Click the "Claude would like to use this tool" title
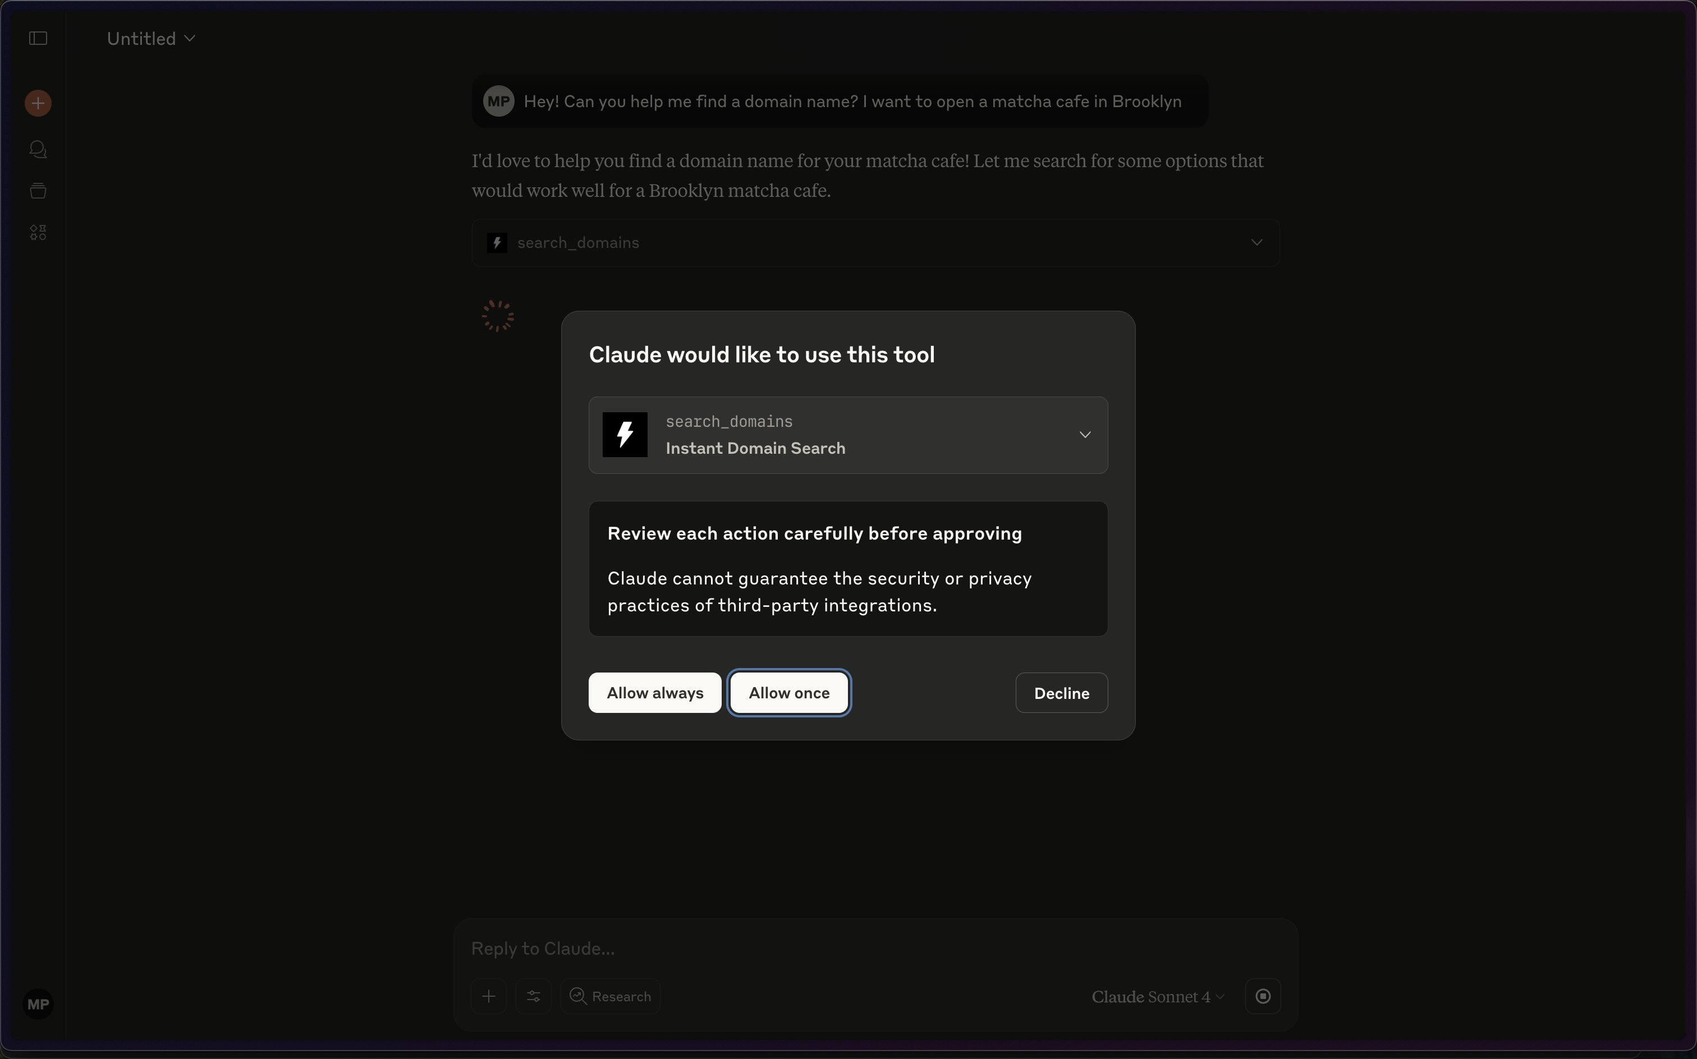1697x1059 pixels. click(x=762, y=354)
